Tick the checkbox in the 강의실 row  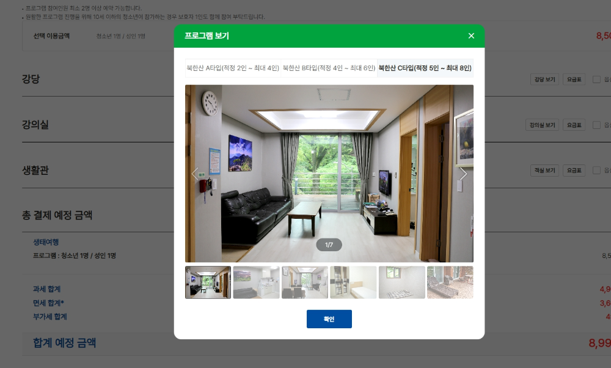[596, 125]
